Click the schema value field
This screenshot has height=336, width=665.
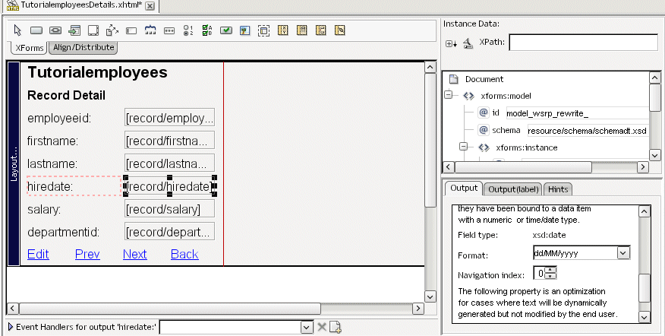click(x=588, y=131)
